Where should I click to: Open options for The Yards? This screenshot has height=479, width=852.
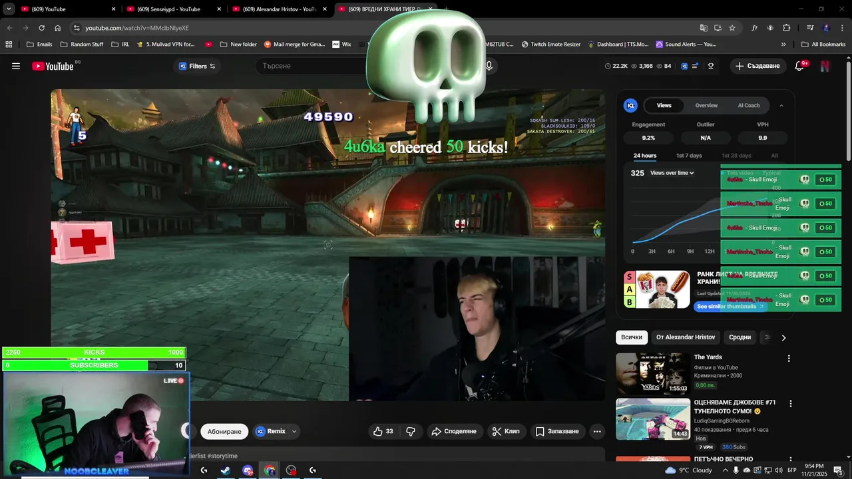[x=789, y=359]
